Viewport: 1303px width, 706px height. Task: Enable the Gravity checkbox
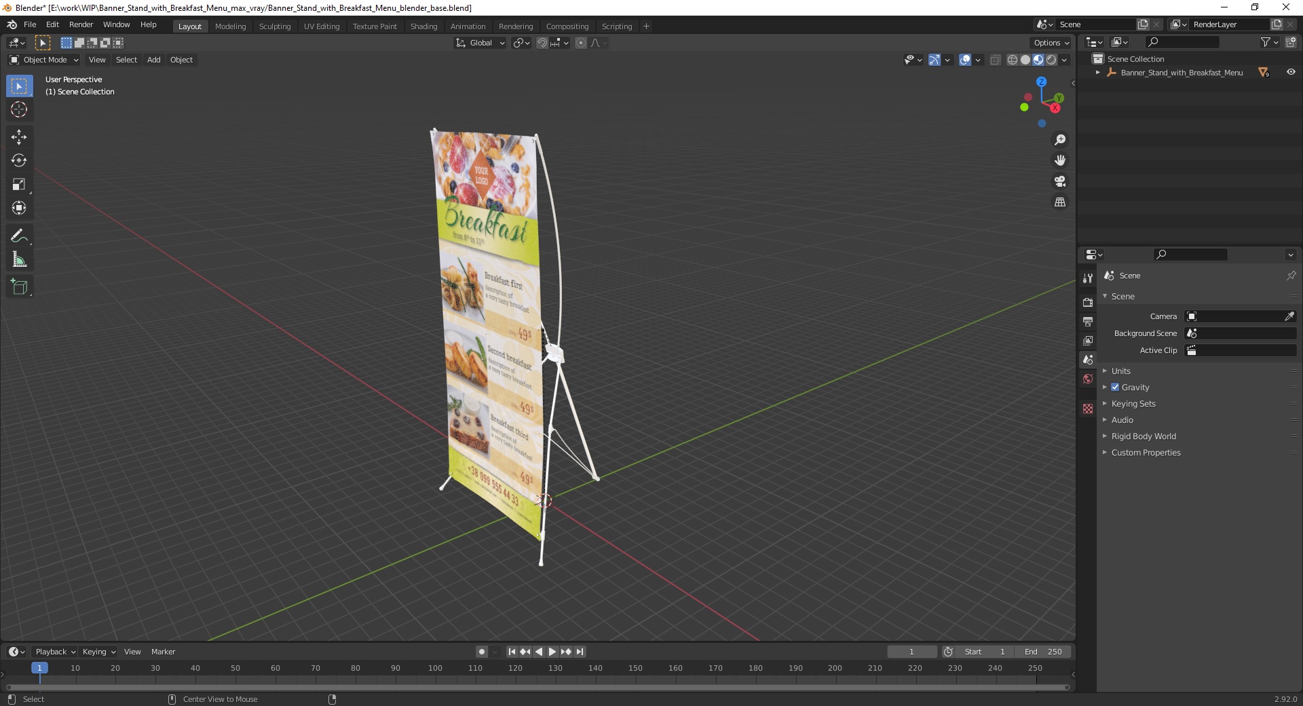tap(1115, 387)
